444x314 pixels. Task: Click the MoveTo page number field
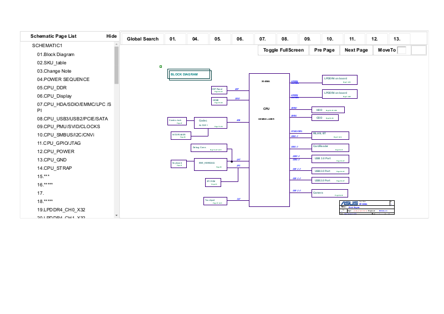pyautogui.click(x=402, y=50)
